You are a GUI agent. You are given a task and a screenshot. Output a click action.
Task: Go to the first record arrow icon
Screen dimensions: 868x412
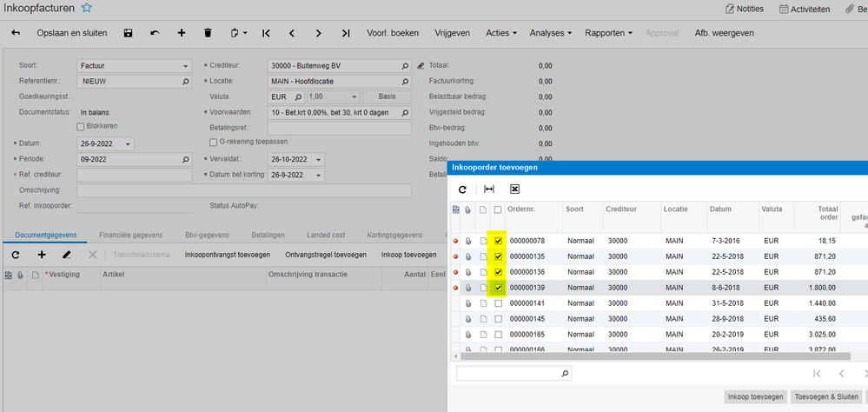[x=266, y=33]
